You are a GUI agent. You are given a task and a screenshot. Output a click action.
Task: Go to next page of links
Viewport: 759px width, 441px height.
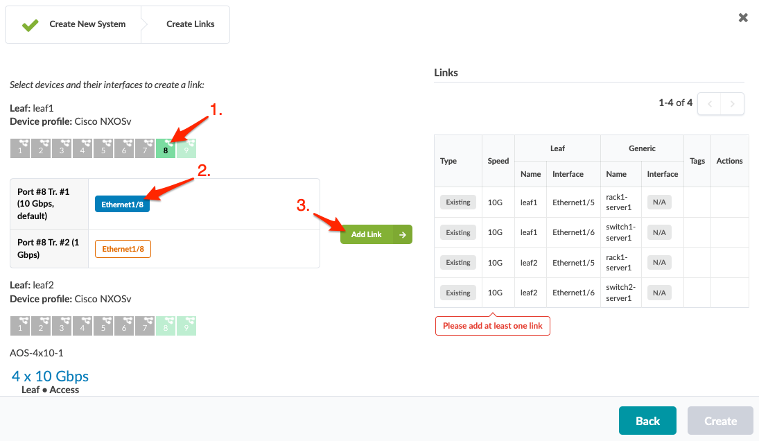tap(733, 103)
